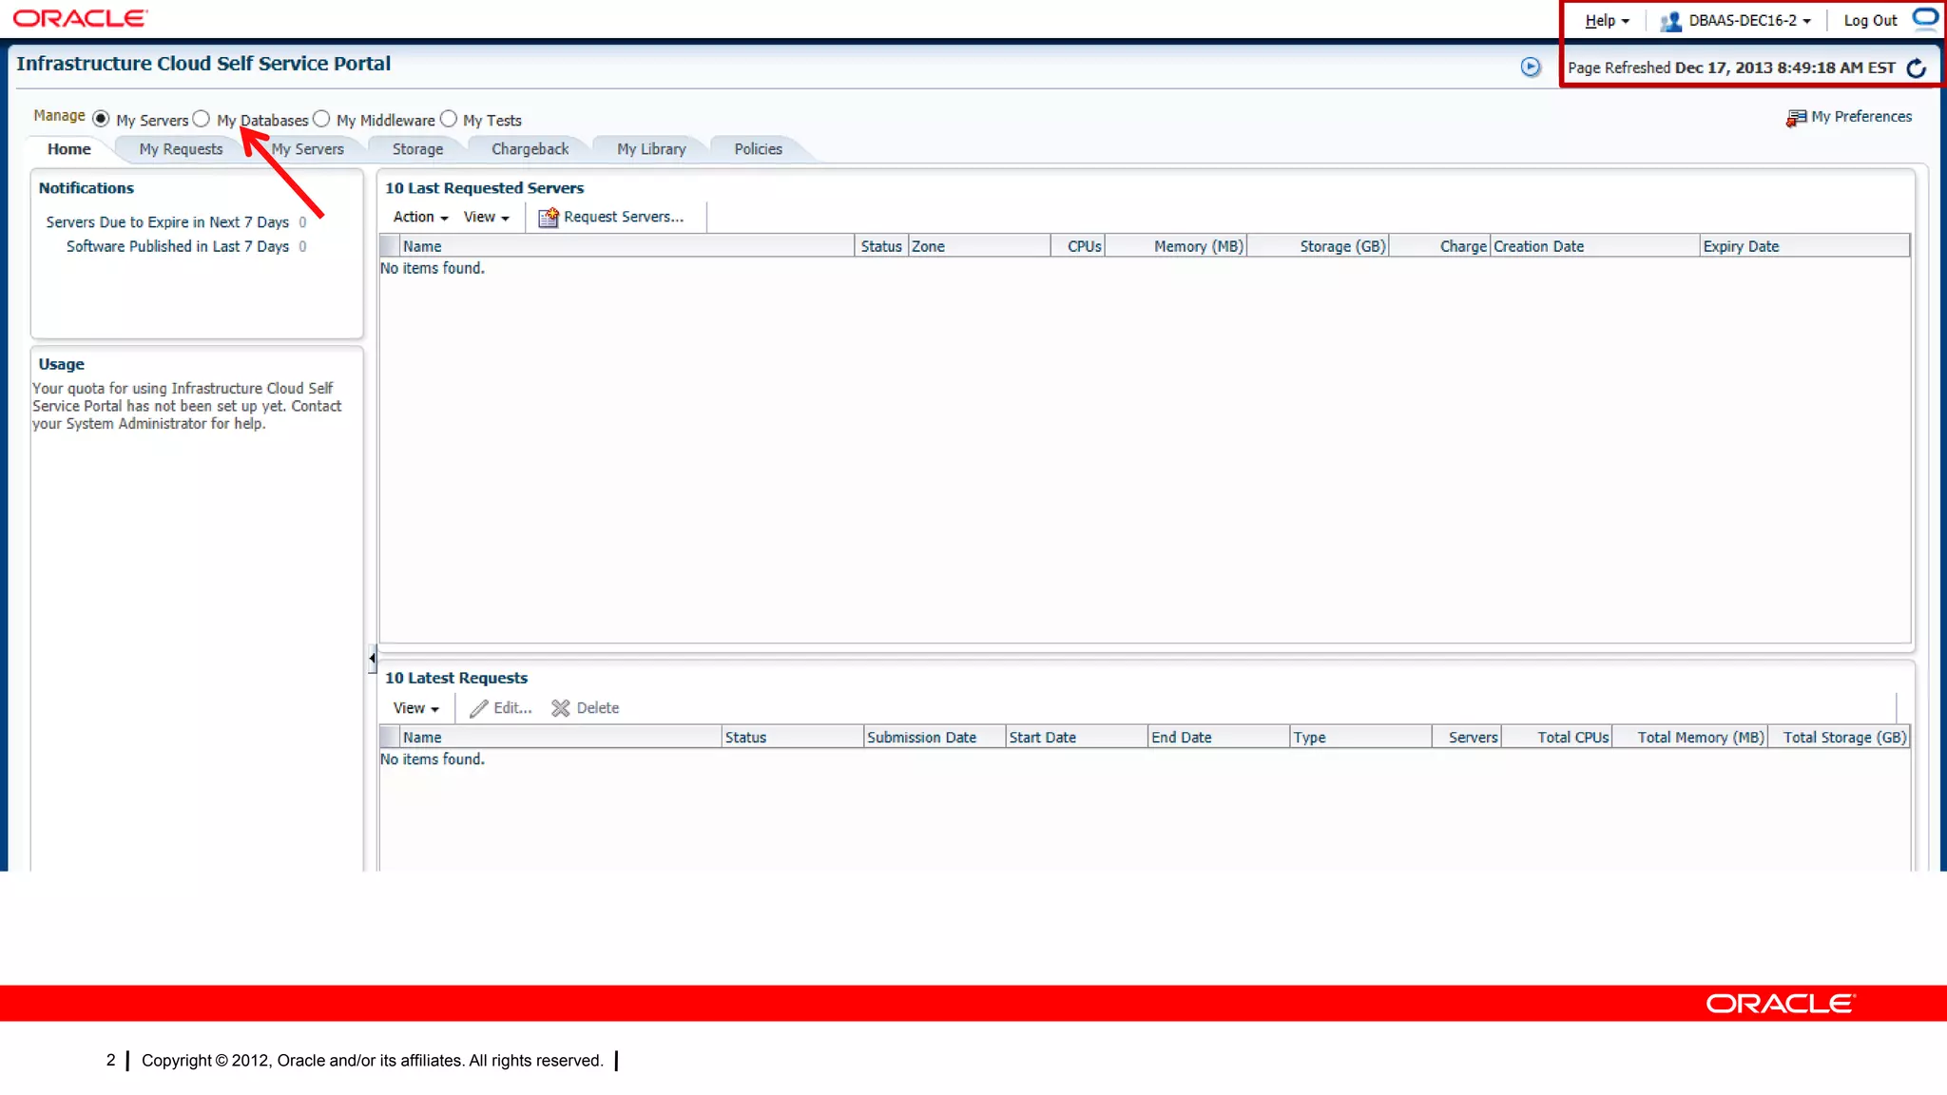Viewport: 1947px width, 1095px height.
Task: Switch to the My Servers tab
Action: tap(307, 149)
